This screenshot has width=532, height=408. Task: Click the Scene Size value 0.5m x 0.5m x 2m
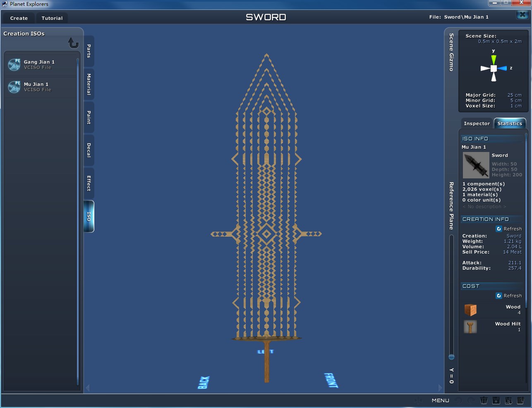(x=500, y=41)
